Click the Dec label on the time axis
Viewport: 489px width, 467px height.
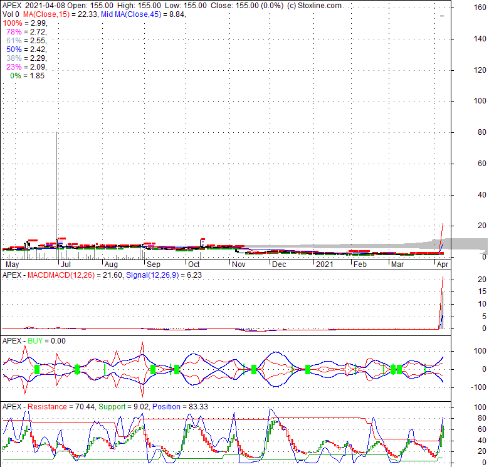[279, 265]
